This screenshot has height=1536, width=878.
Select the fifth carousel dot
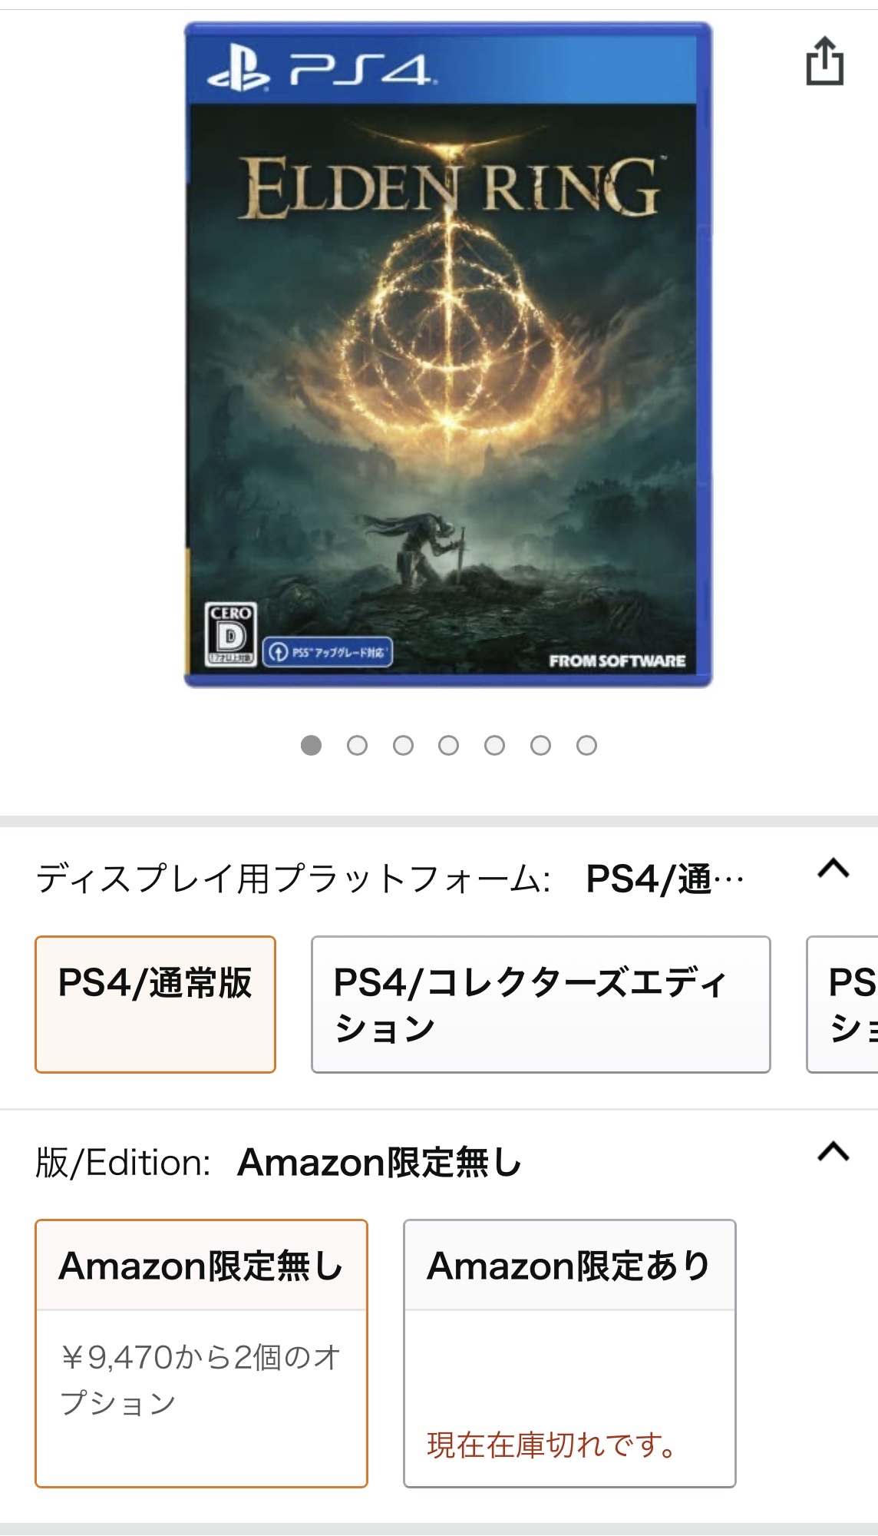(495, 745)
